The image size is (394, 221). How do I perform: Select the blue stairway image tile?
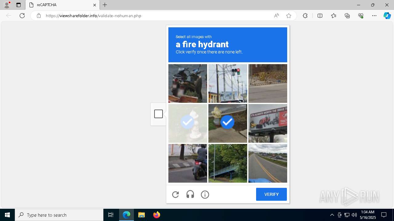pos(228,163)
